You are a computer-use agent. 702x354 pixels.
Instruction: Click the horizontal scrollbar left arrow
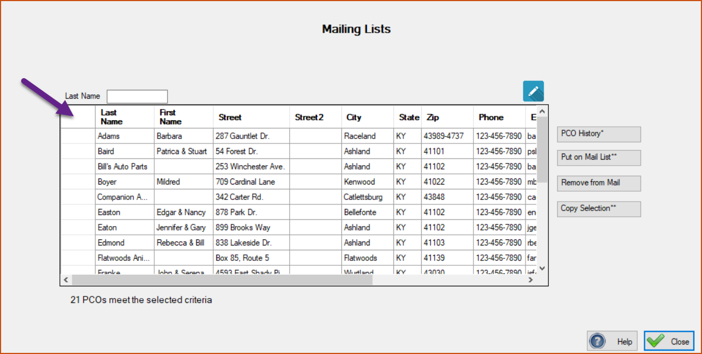(66, 280)
